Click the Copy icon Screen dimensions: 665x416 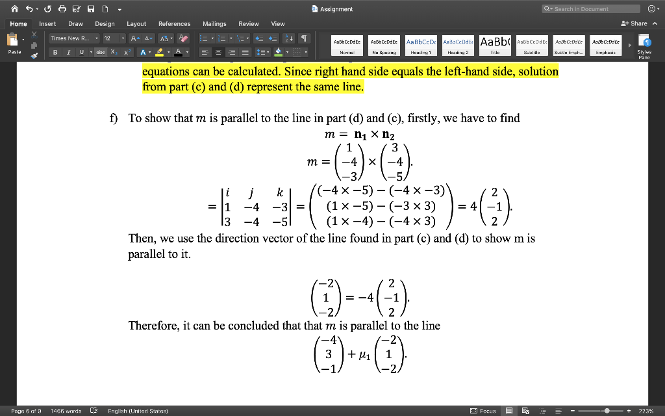(34, 45)
